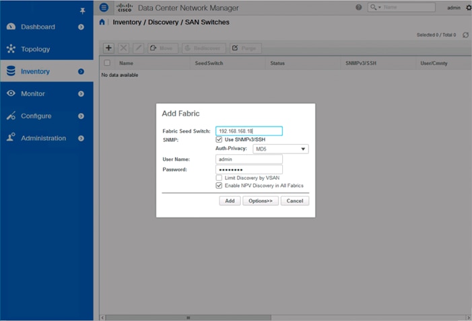Click the refresh table icon
The height and width of the screenshot is (321, 472).
point(465,35)
